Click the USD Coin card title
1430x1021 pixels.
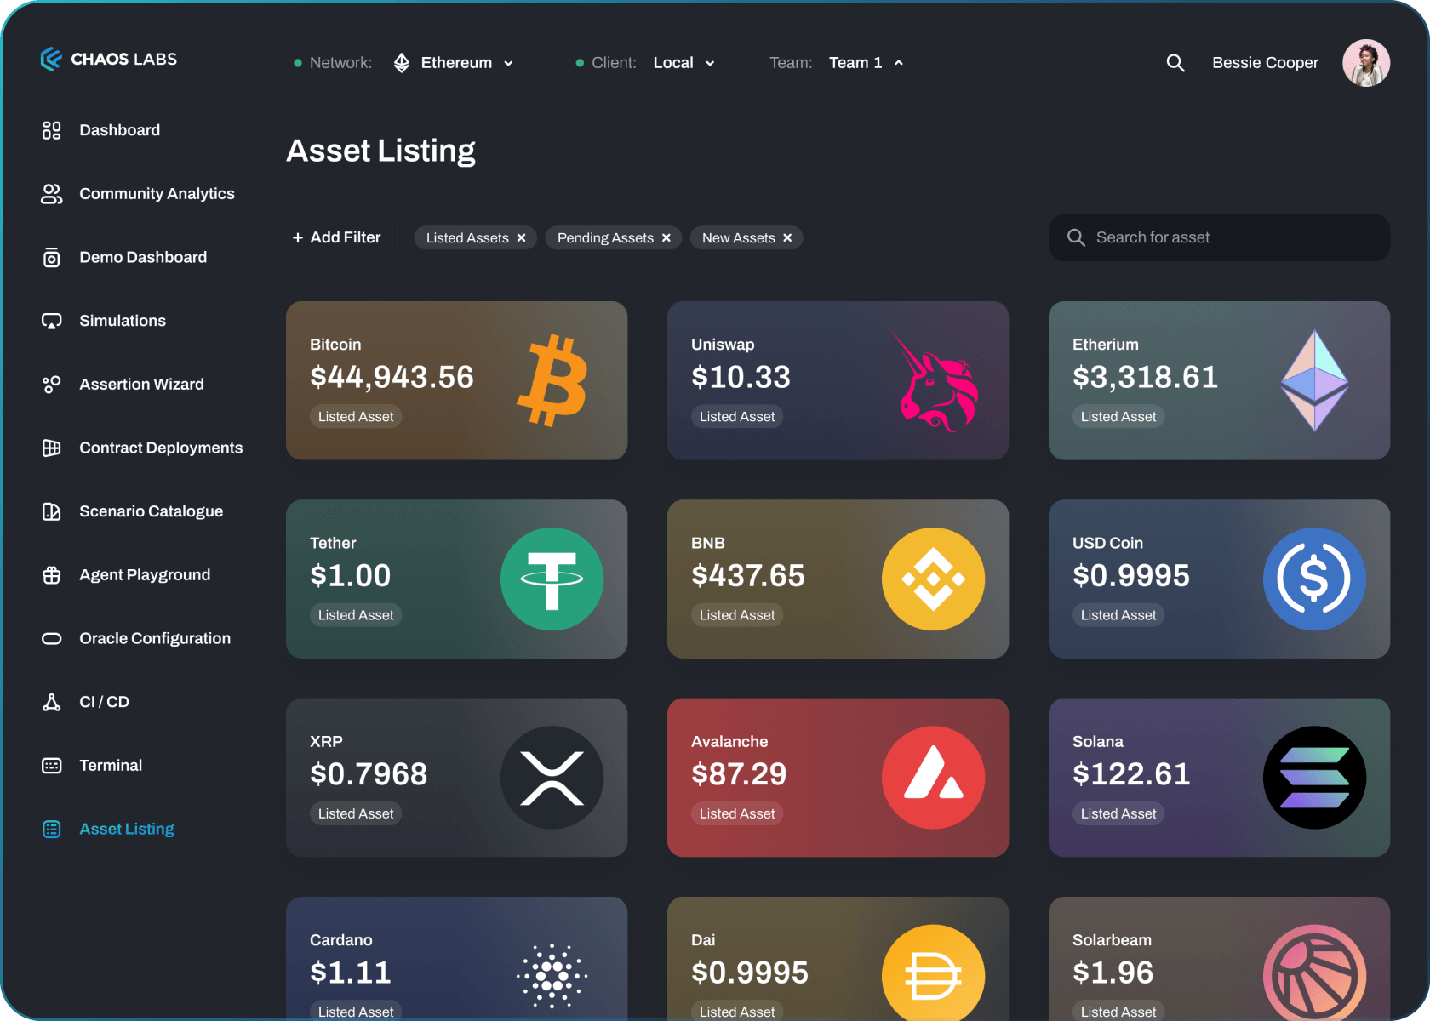pos(1107,543)
